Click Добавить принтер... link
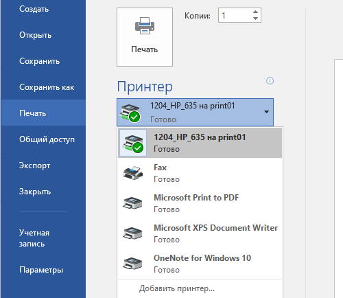This screenshot has width=343, height=298. pyautogui.click(x=177, y=288)
